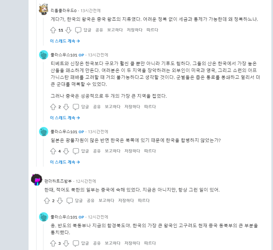Click reply bubble icon on 11-point comment
The height and width of the screenshot is (250, 273).
click(x=78, y=30)
